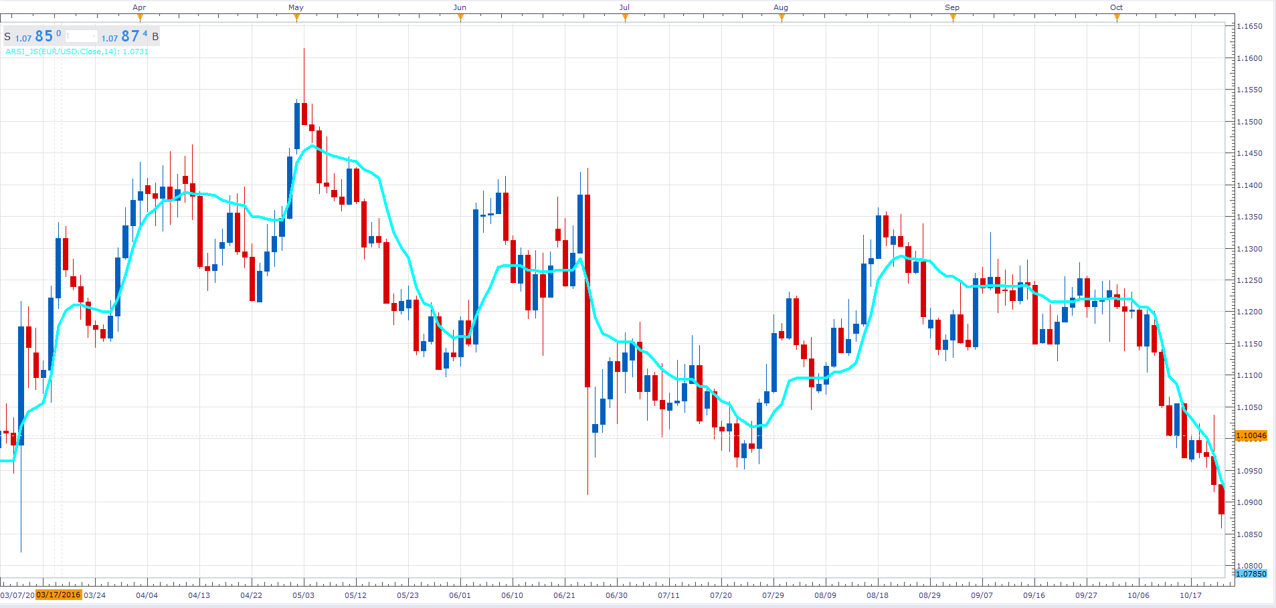The height and width of the screenshot is (608, 1276).
Task: Click the sell price 1.07 85
Action: (x=38, y=36)
